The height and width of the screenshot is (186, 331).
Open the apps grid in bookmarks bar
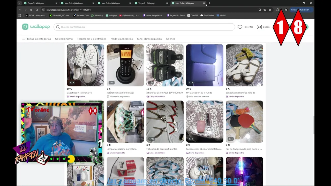[x=20, y=16]
